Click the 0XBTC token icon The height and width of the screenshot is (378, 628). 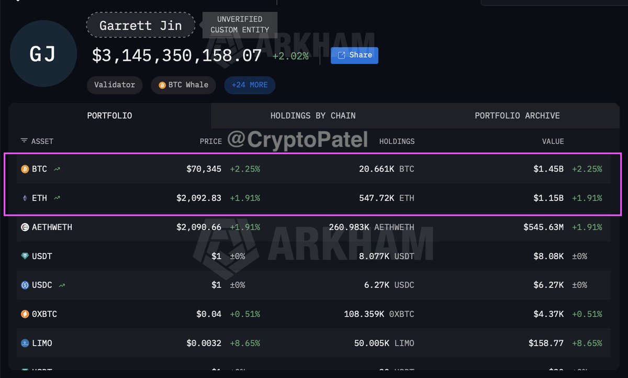click(x=25, y=314)
